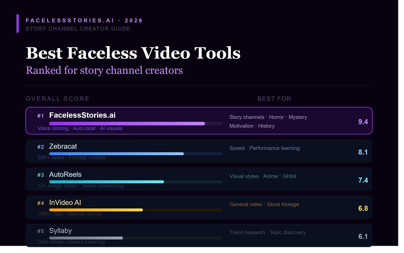Click the Zebracat blue score bar
Image resolution: width=404 pixels, height=253 pixels.
coord(117,154)
